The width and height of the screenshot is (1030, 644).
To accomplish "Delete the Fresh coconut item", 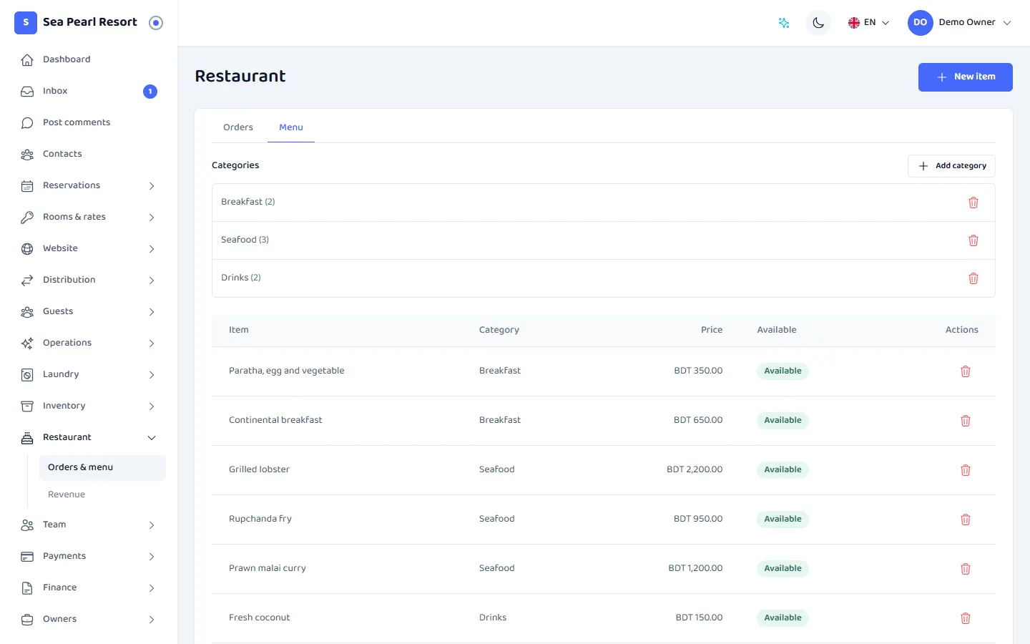I will [x=966, y=618].
